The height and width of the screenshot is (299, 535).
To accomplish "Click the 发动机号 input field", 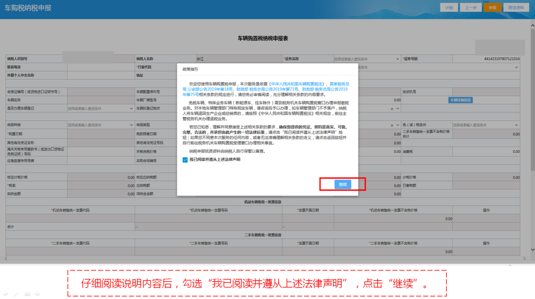I will click(x=486, y=92).
